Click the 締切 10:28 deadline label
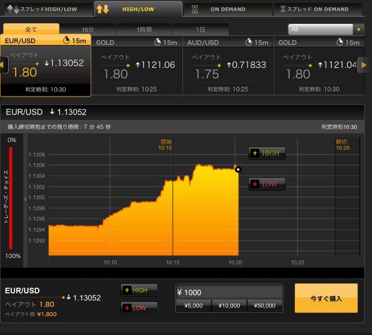This screenshot has width=372, height=335. [343, 145]
